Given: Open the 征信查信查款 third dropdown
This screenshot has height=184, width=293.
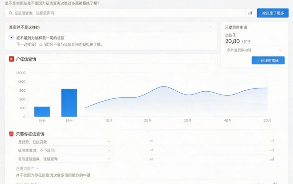Looking at the screenshot, I should (x=64, y=159).
